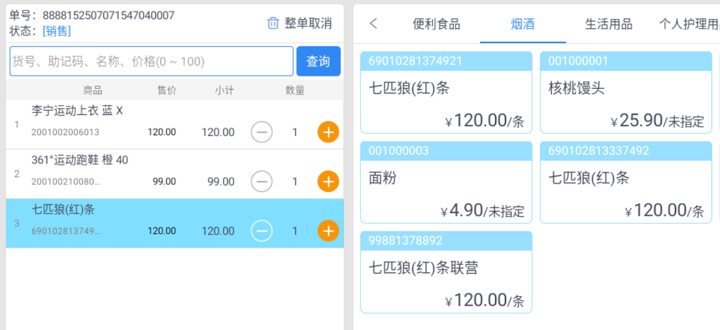Click the 整单取消 cancel order button

(300, 23)
